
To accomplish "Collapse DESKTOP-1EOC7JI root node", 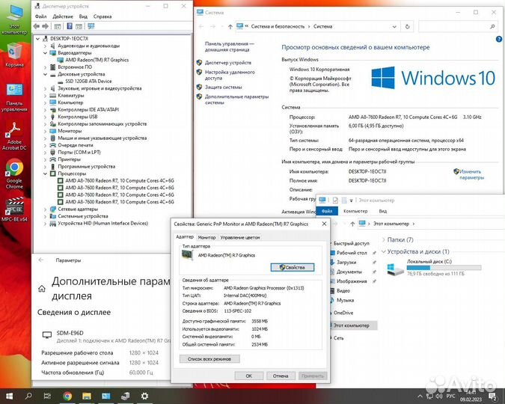I will click(x=37, y=39).
